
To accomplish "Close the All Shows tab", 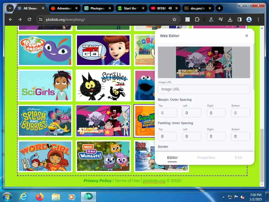I will click(43, 8).
